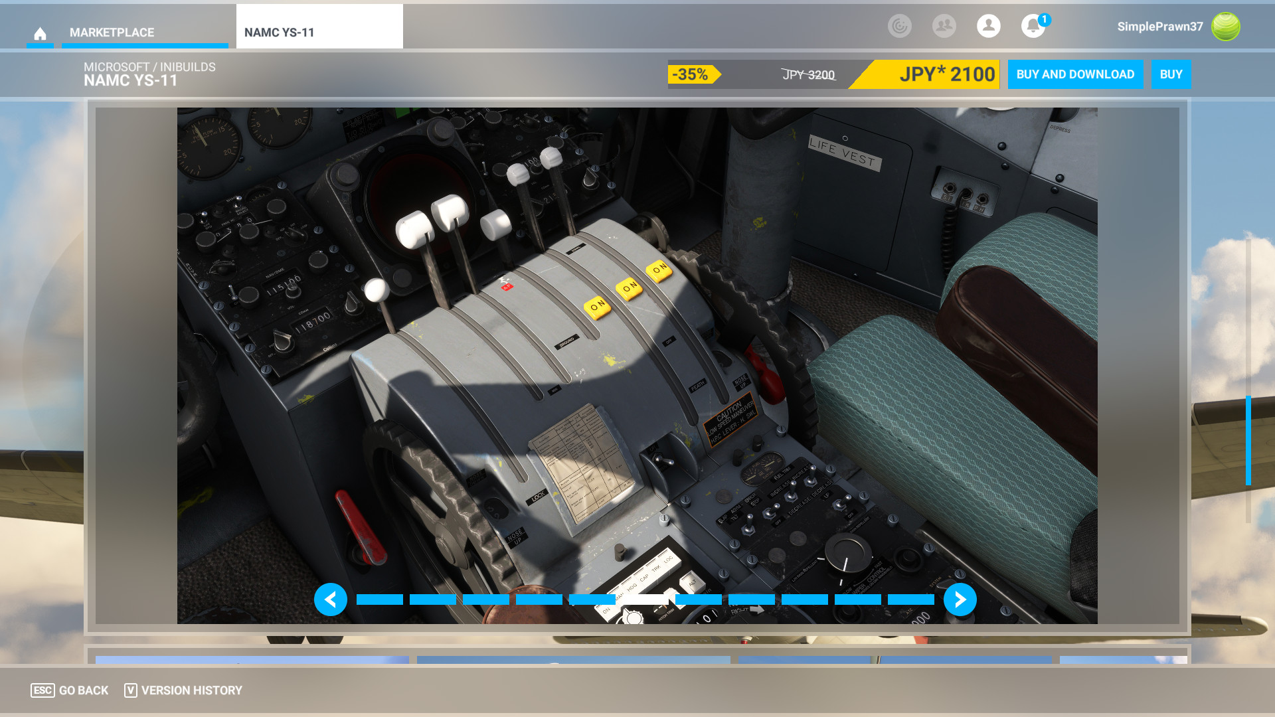
Task: Open the friends group icon
Action: tap(944, 26)
